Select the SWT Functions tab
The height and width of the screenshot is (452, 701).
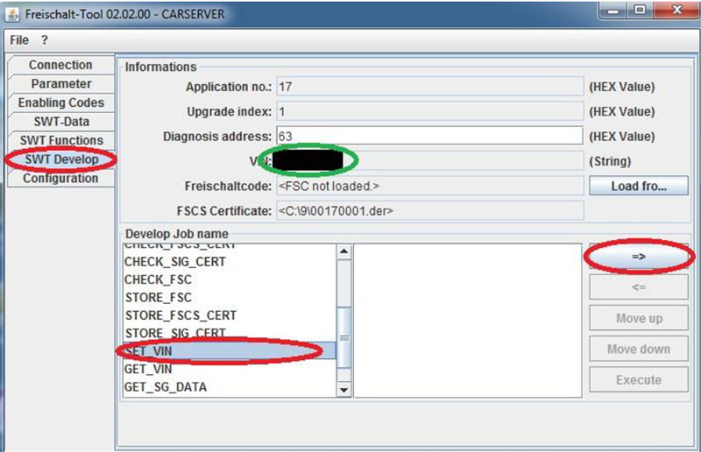tap(60, 140)
